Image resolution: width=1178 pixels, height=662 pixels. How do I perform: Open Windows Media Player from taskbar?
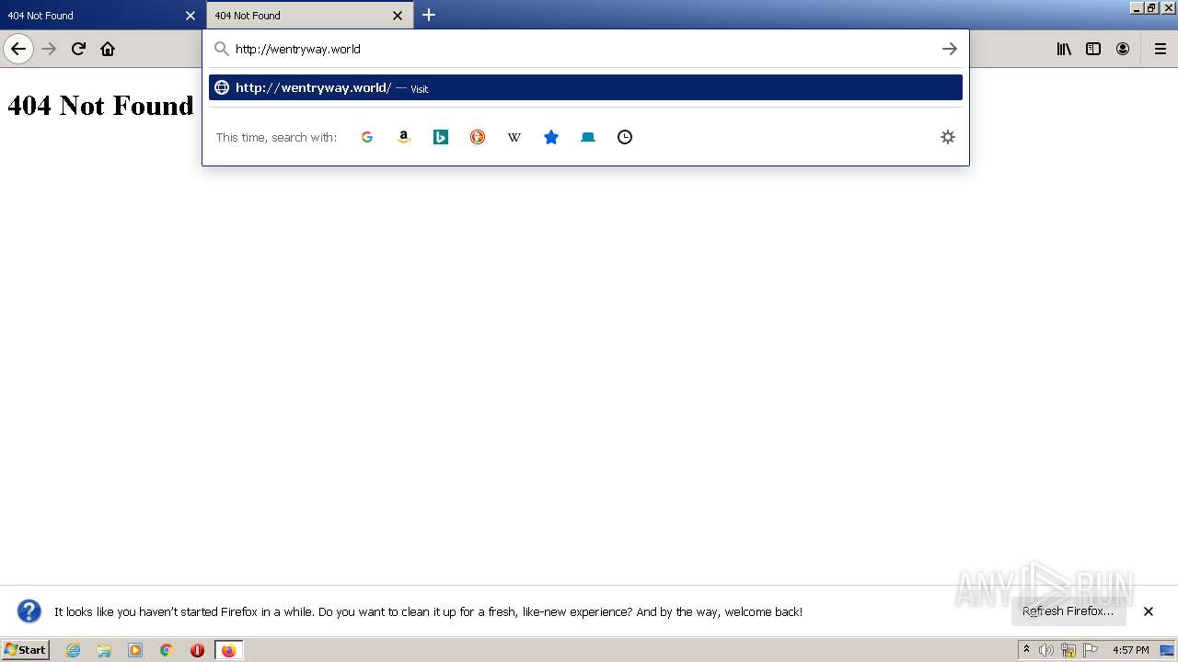(x=135, y=650)
